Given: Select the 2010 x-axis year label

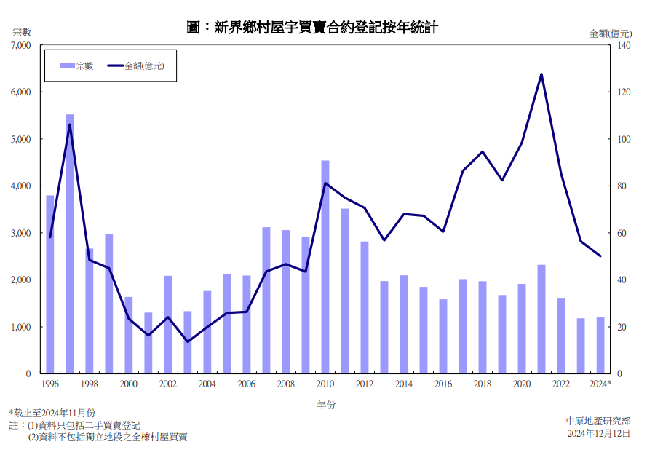Looking at the screenshot, I should 325,384.
